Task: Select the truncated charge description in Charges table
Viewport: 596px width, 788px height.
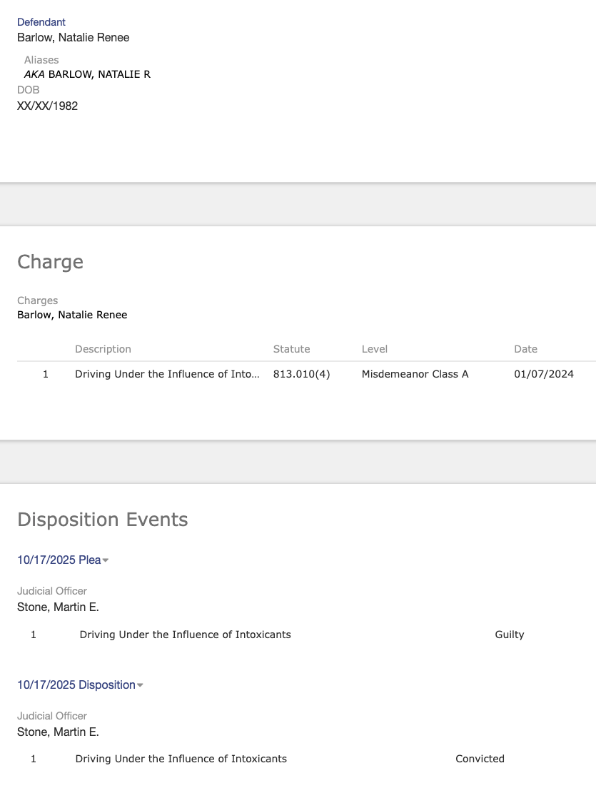Action: click(x=167, y=374)
